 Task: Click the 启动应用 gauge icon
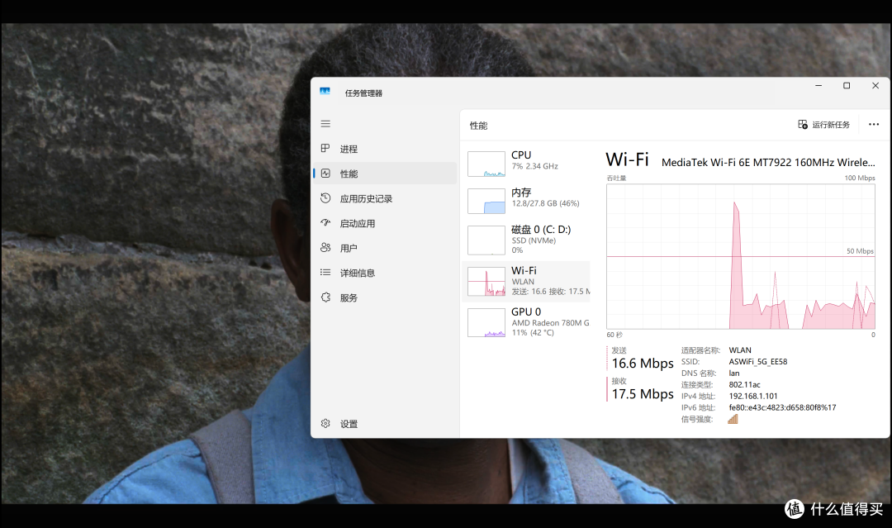tap(325, 222)
